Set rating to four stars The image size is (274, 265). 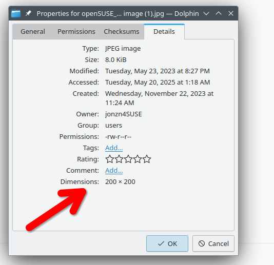point(138,159)
